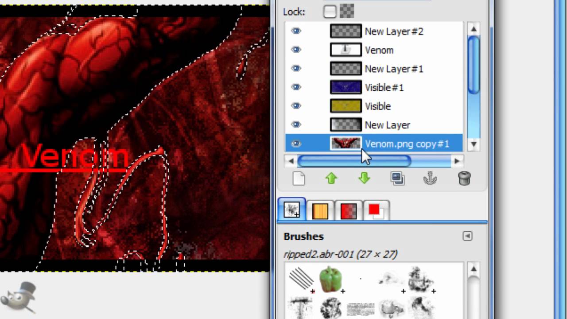
Task: Toggle the lock alpha channel checker box
Action: click(347, 12)
